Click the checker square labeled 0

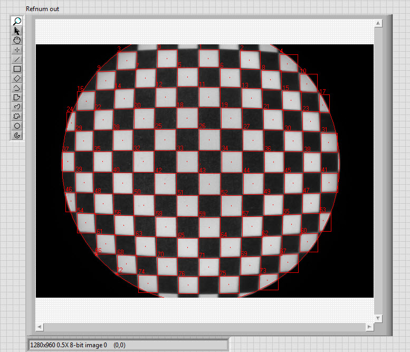[167, 59]
